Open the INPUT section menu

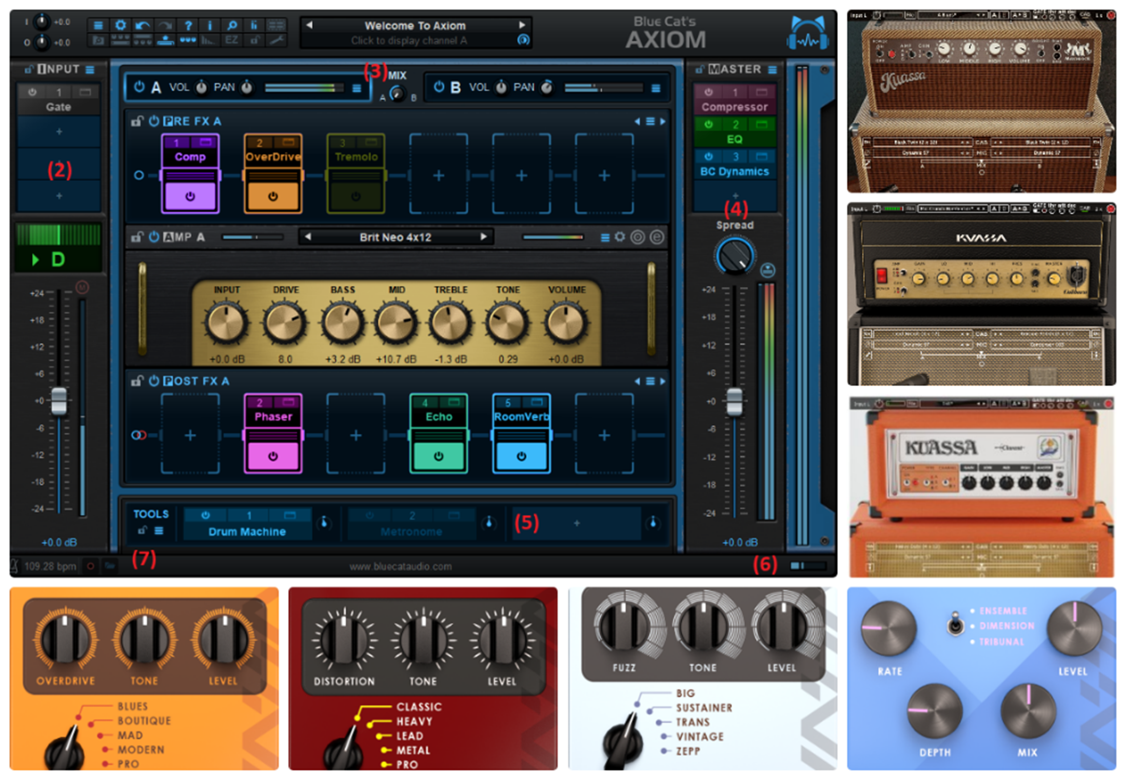[x=90, y=70]
